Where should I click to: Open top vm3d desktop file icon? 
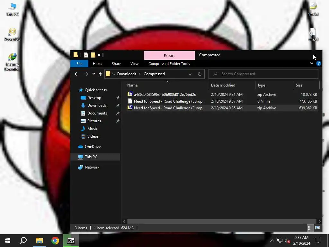tap(313, 9)
